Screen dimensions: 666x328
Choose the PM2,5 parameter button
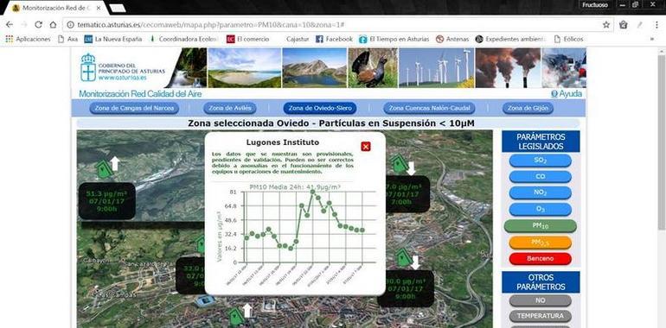point(540,243)
